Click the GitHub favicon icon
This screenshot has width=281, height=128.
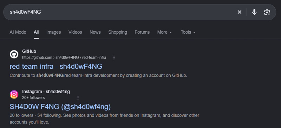click(14, 54)
